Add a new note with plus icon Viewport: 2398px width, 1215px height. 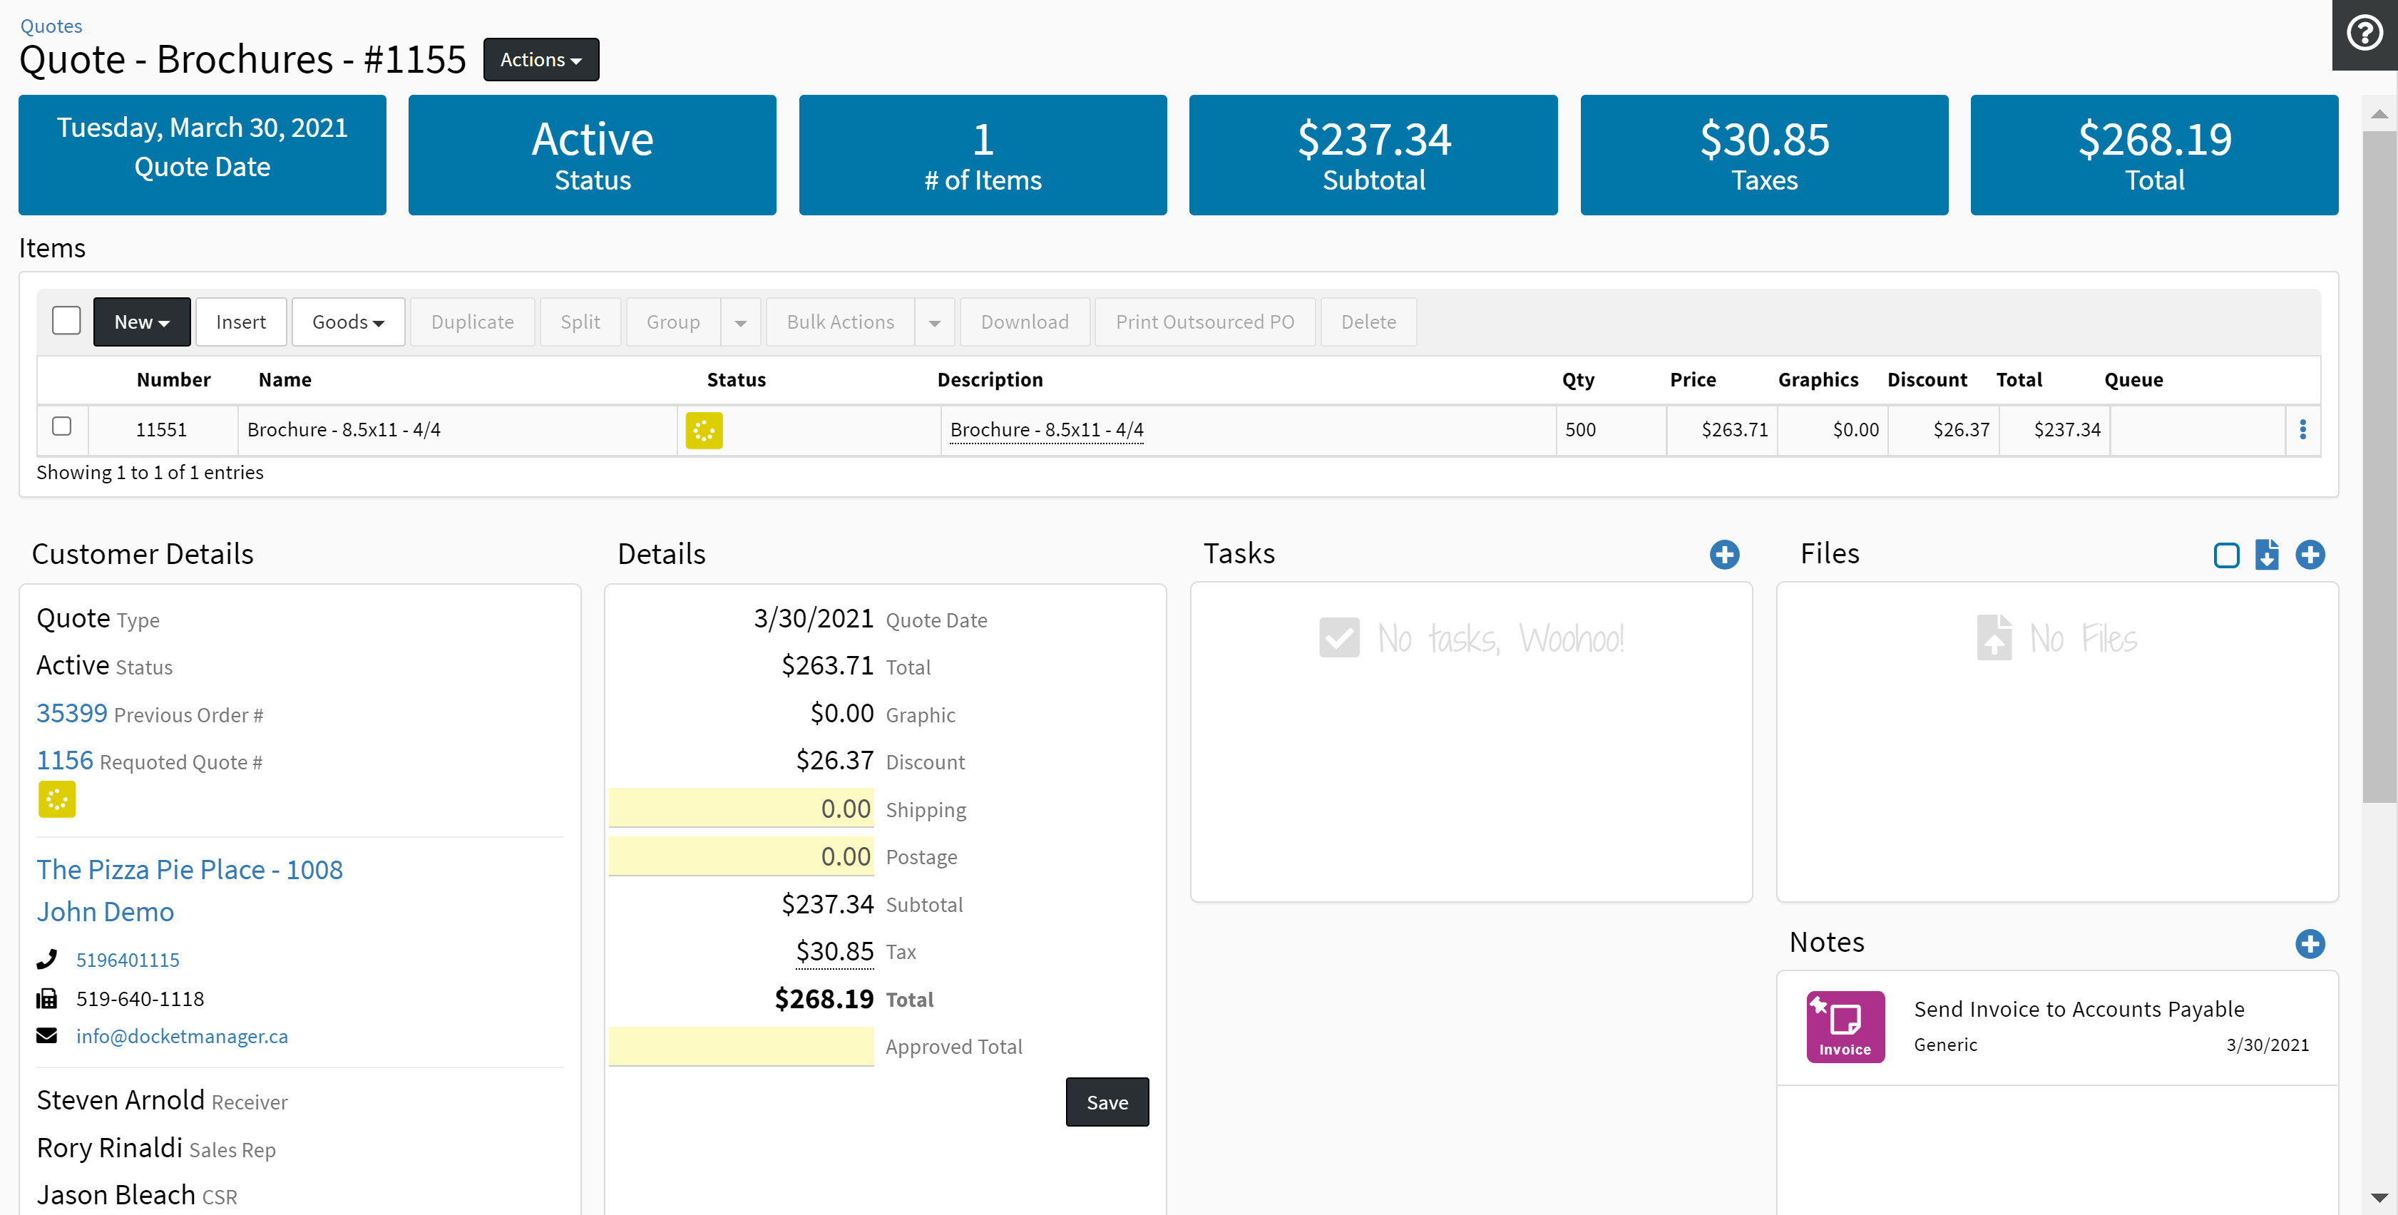pos(2310,943)
